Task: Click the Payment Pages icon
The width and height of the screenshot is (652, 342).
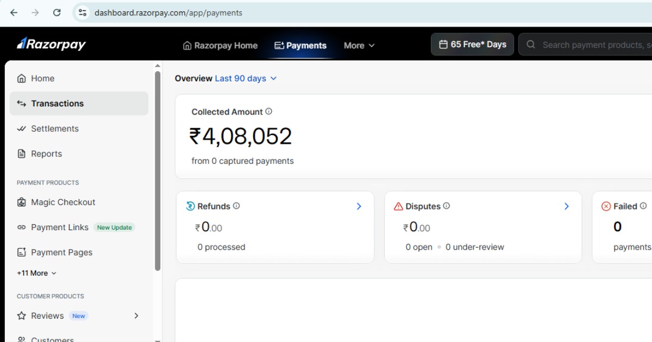Action: pos(22,252)
